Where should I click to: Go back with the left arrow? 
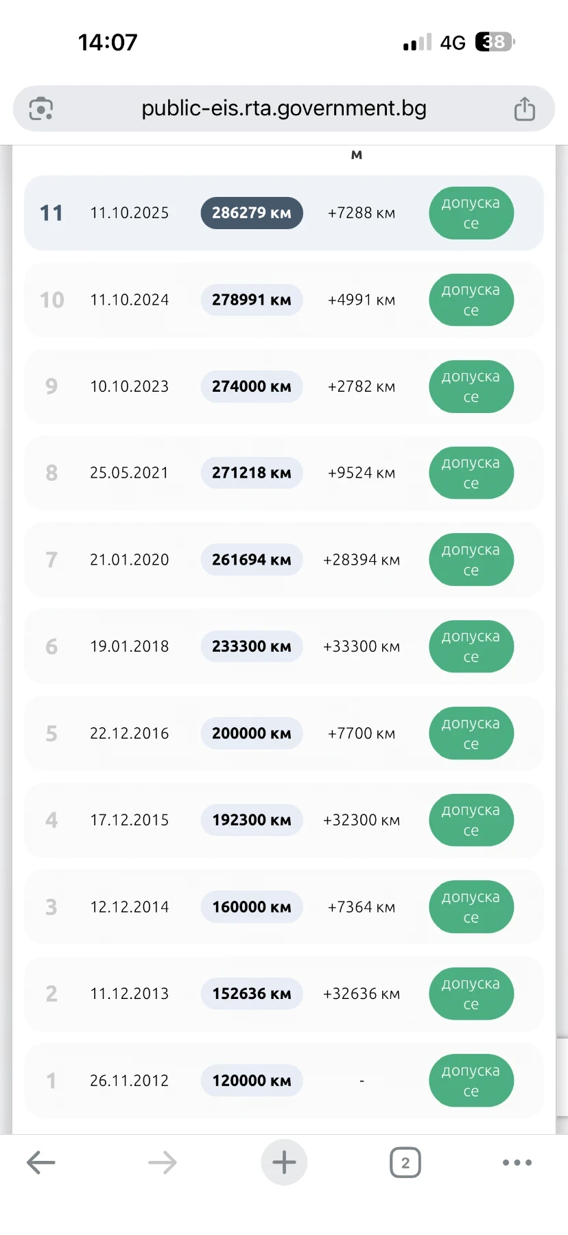point(41,1162)
